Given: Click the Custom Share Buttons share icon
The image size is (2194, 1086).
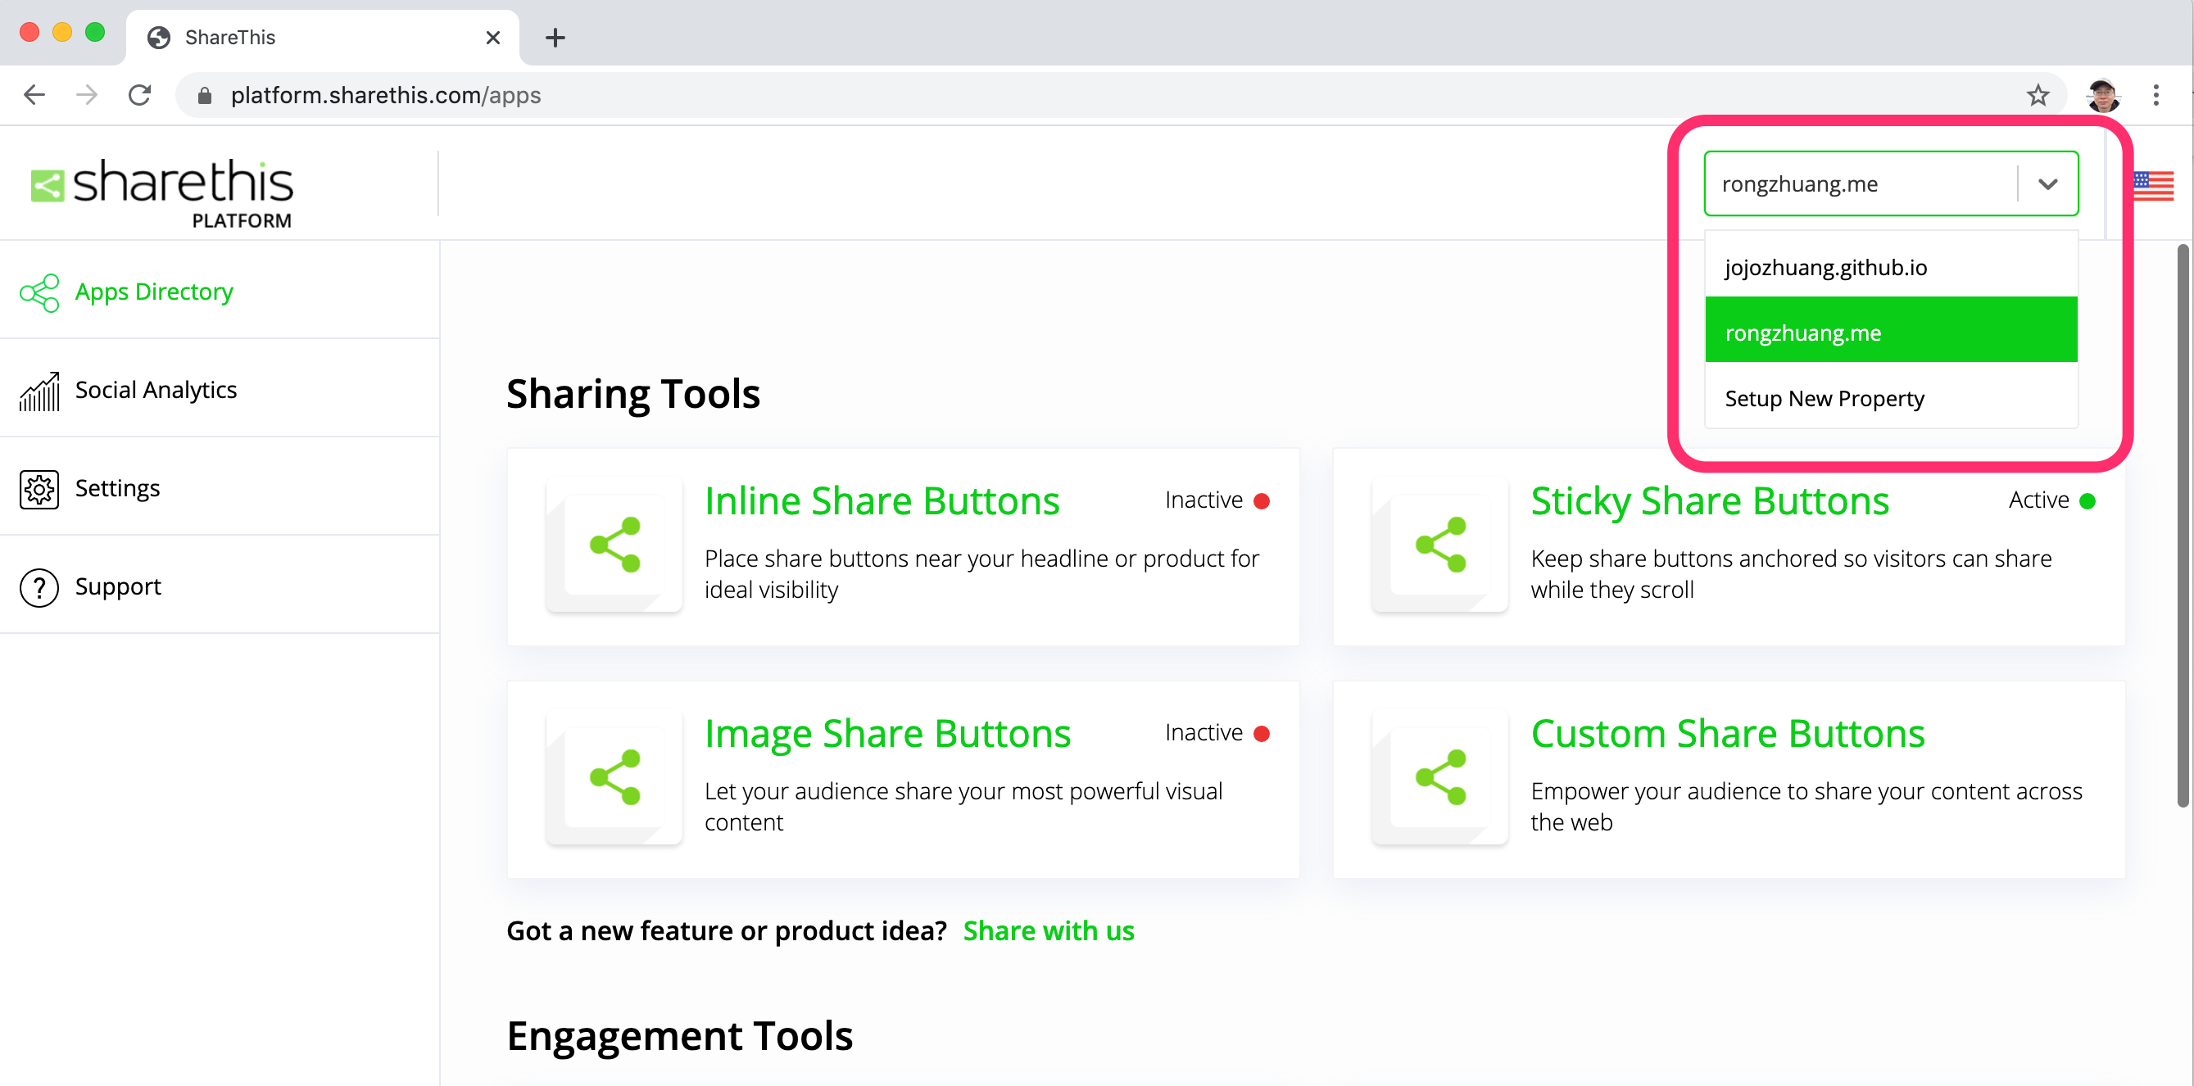Looking at the screenshot, I should click(x=1440, y=778).
